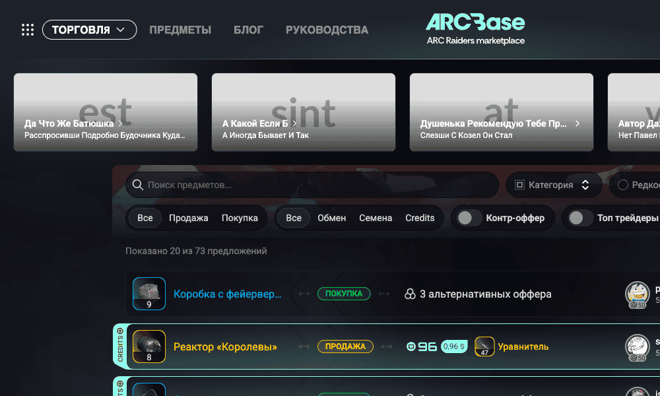The width and height of the screenshot is (660, 396).
Task: Click arrow next to 'А Какой Если Б'
Action: 294,123
